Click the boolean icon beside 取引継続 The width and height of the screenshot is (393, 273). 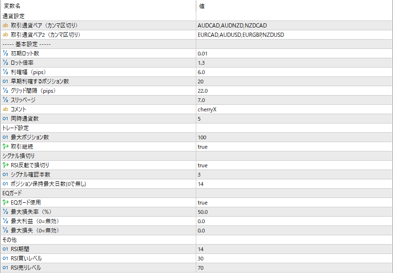(x=6, y=146)
